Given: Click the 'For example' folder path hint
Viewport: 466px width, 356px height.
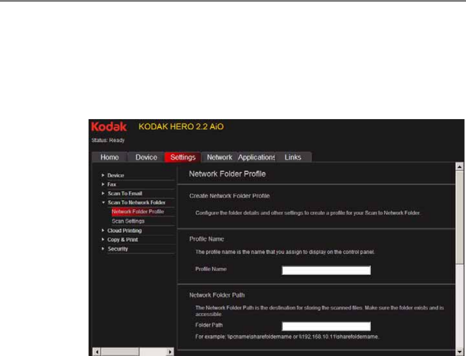Looking at the screenshot, I should 287,337.
